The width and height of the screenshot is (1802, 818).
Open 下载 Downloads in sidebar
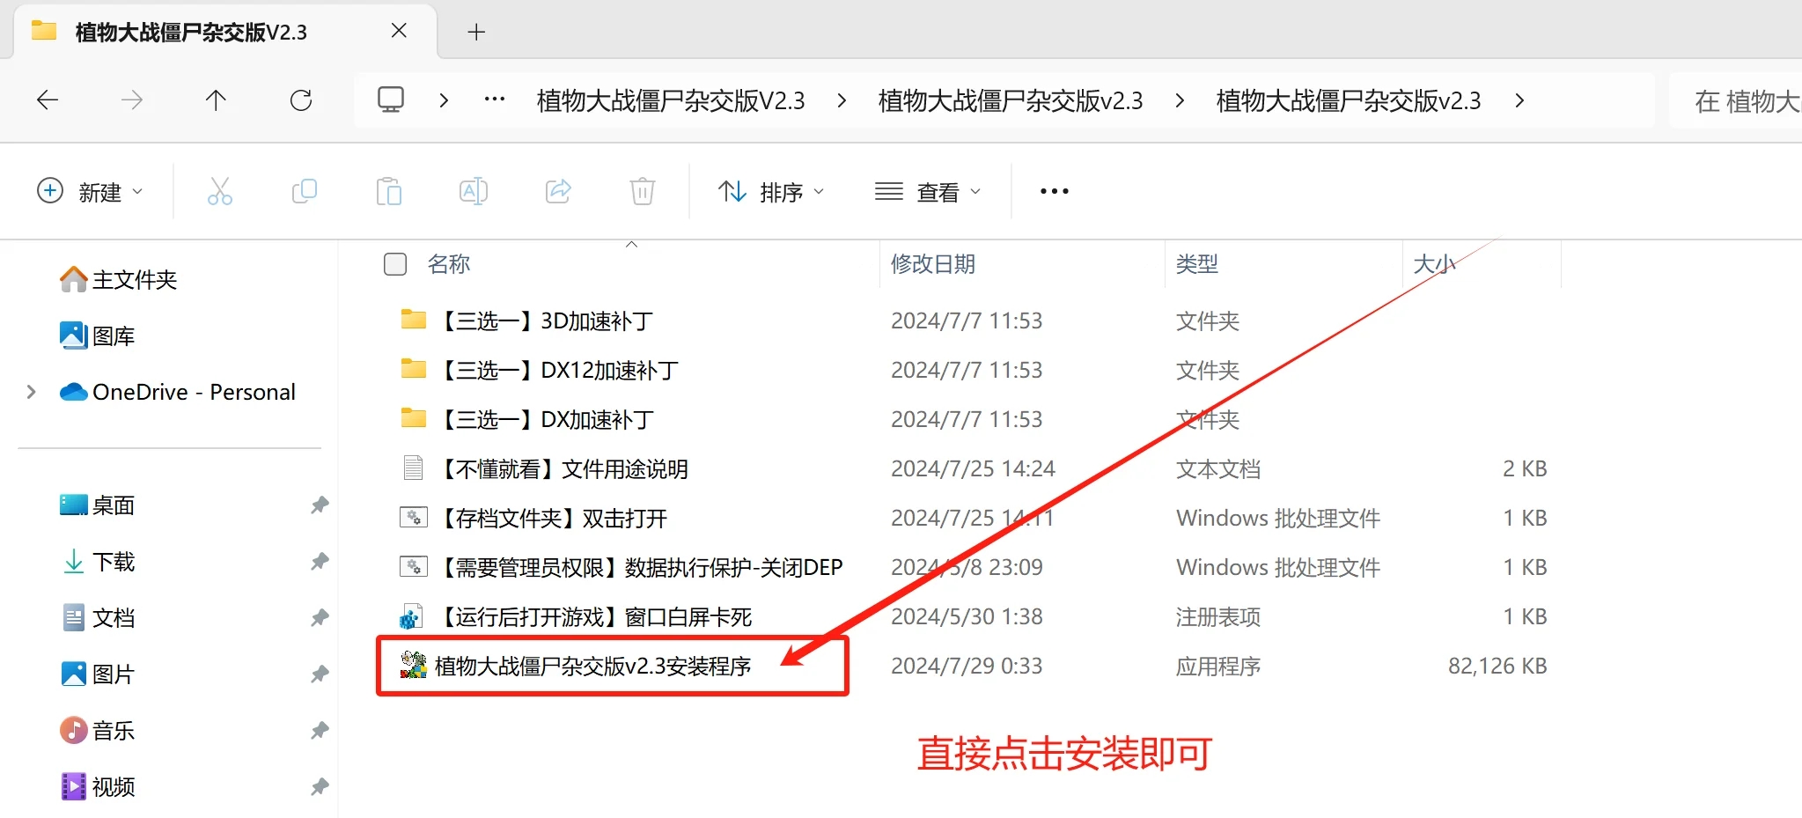click(x=98, y=562)
